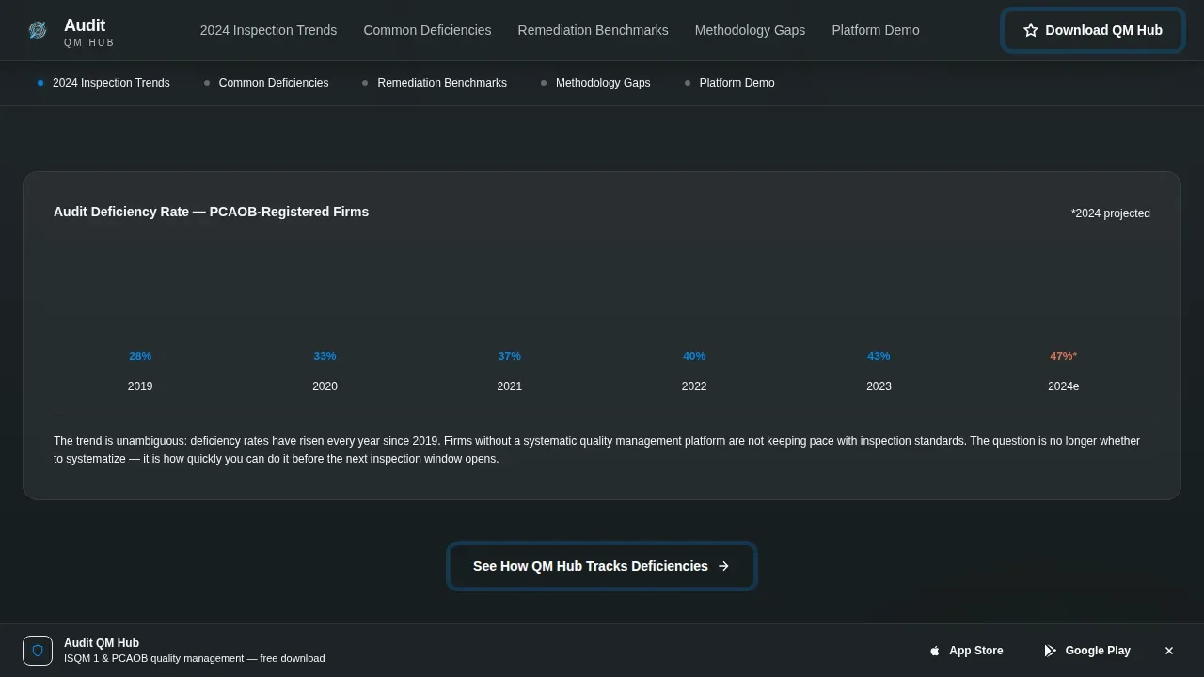Open 2024 Inspection Trends in top navigation
This screenshot has width=1204, height=677.
(x=268, y=30)
